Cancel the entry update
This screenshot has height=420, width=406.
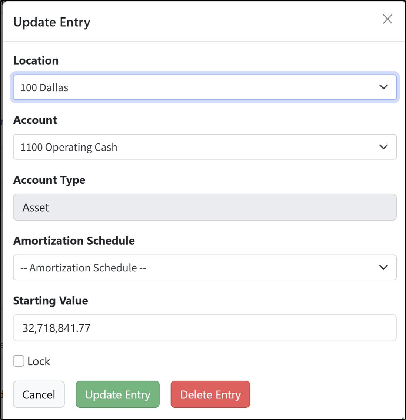click(39, 394)
